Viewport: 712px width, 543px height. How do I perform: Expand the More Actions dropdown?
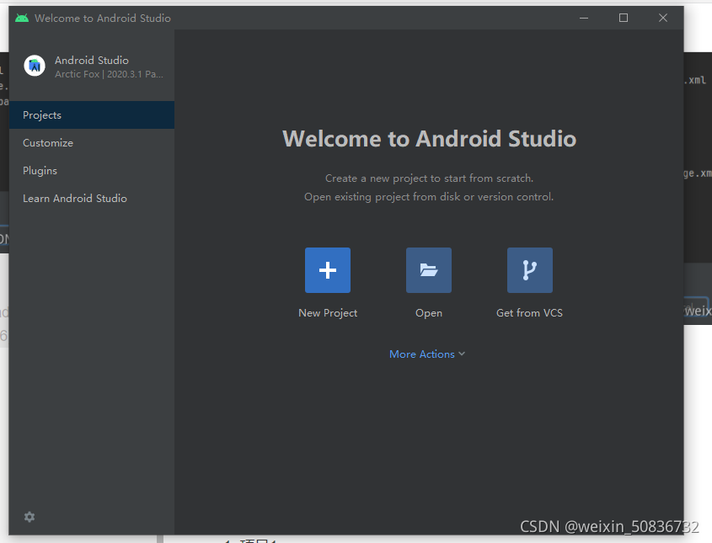point(427,354)
